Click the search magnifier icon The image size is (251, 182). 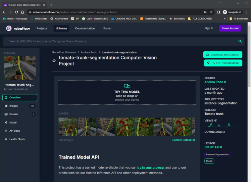pyautogui.click(x=240, y=41)
